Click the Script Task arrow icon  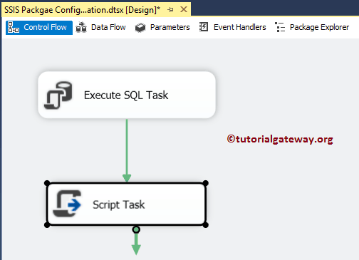click(x=67, y=204)
